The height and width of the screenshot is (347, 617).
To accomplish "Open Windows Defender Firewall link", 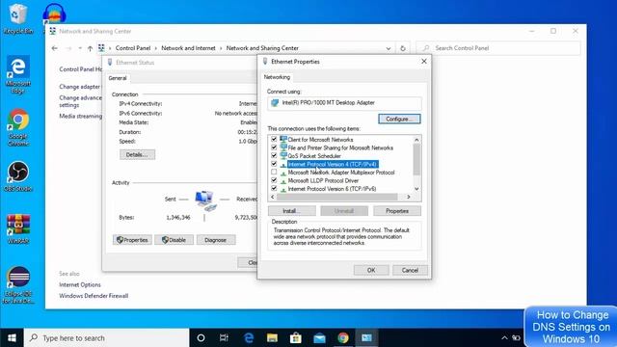I will [x=94, y=296].
